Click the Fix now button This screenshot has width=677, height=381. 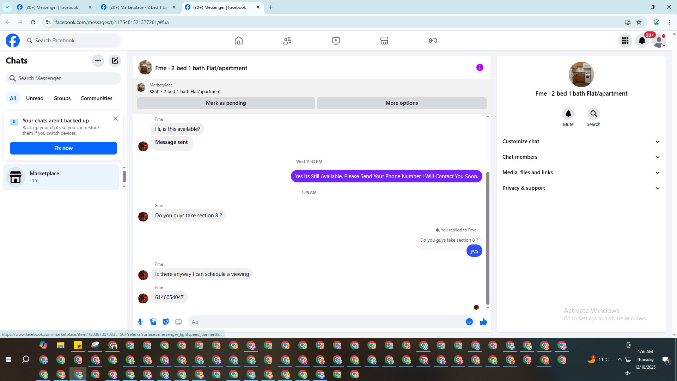pyautogui.click(x=63, y=148)
